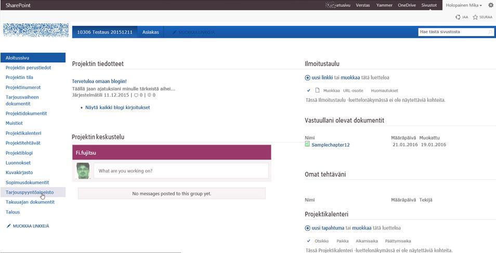This screenshot has width=496, height=253.
Task: Toggle select-all checkmark in Ilmoitustaulu list
Action: point(309,90)
